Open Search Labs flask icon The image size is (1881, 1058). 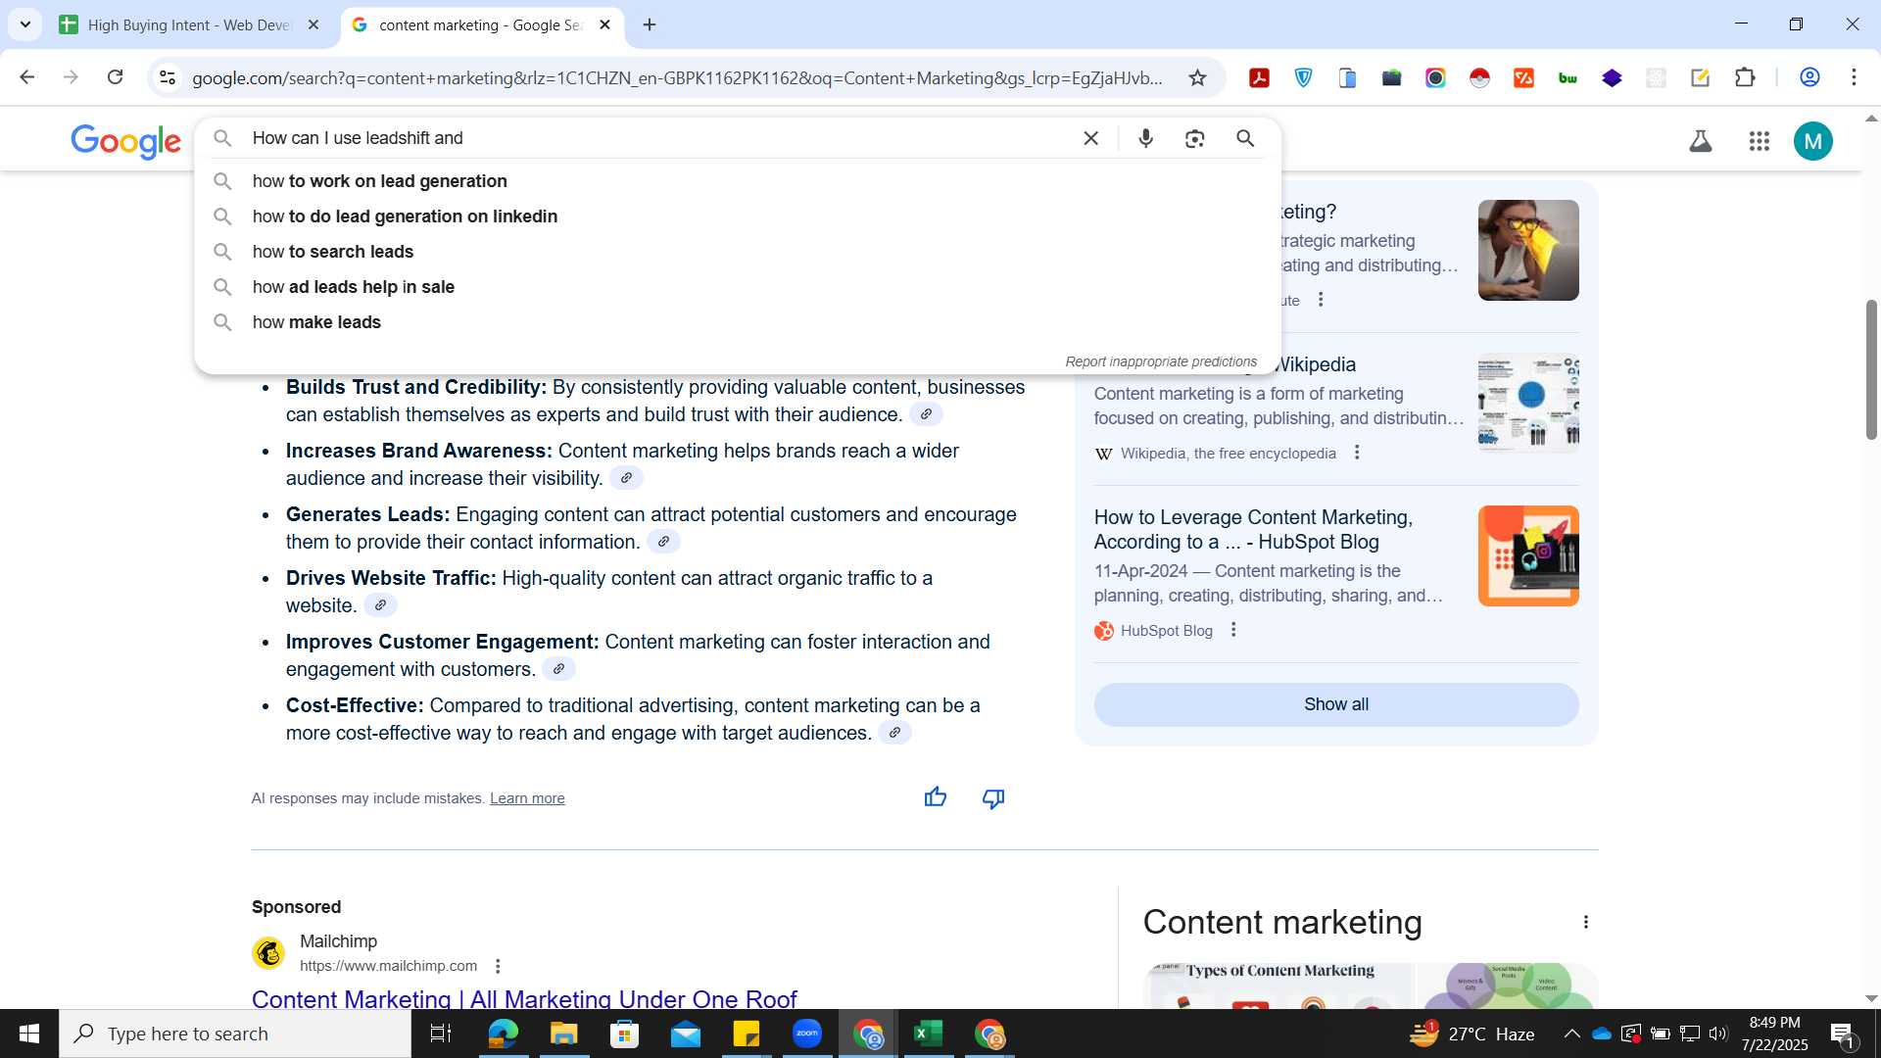click(1701, 142)
